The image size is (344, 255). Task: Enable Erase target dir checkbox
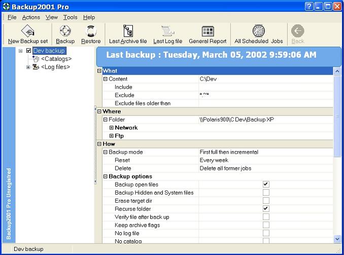pos(266,201)
